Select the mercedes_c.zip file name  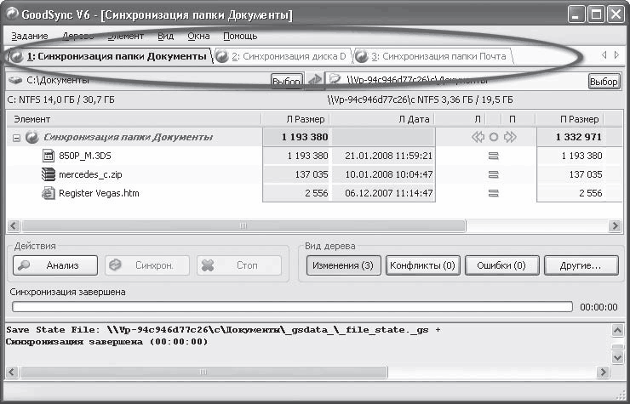90,174
